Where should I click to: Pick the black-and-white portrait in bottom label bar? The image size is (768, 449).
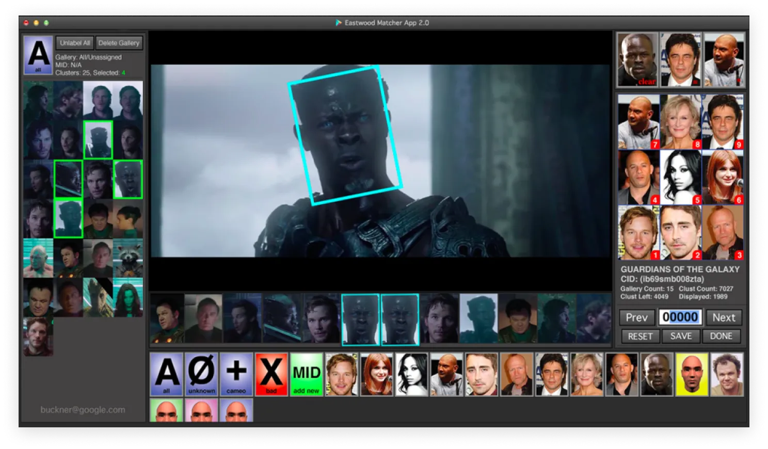(x=412, y=374)
